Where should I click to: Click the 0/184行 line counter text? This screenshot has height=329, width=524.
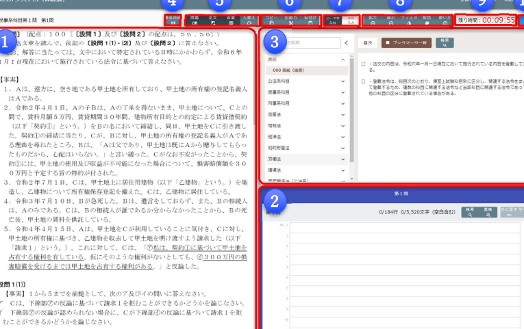tap(388, 212)
